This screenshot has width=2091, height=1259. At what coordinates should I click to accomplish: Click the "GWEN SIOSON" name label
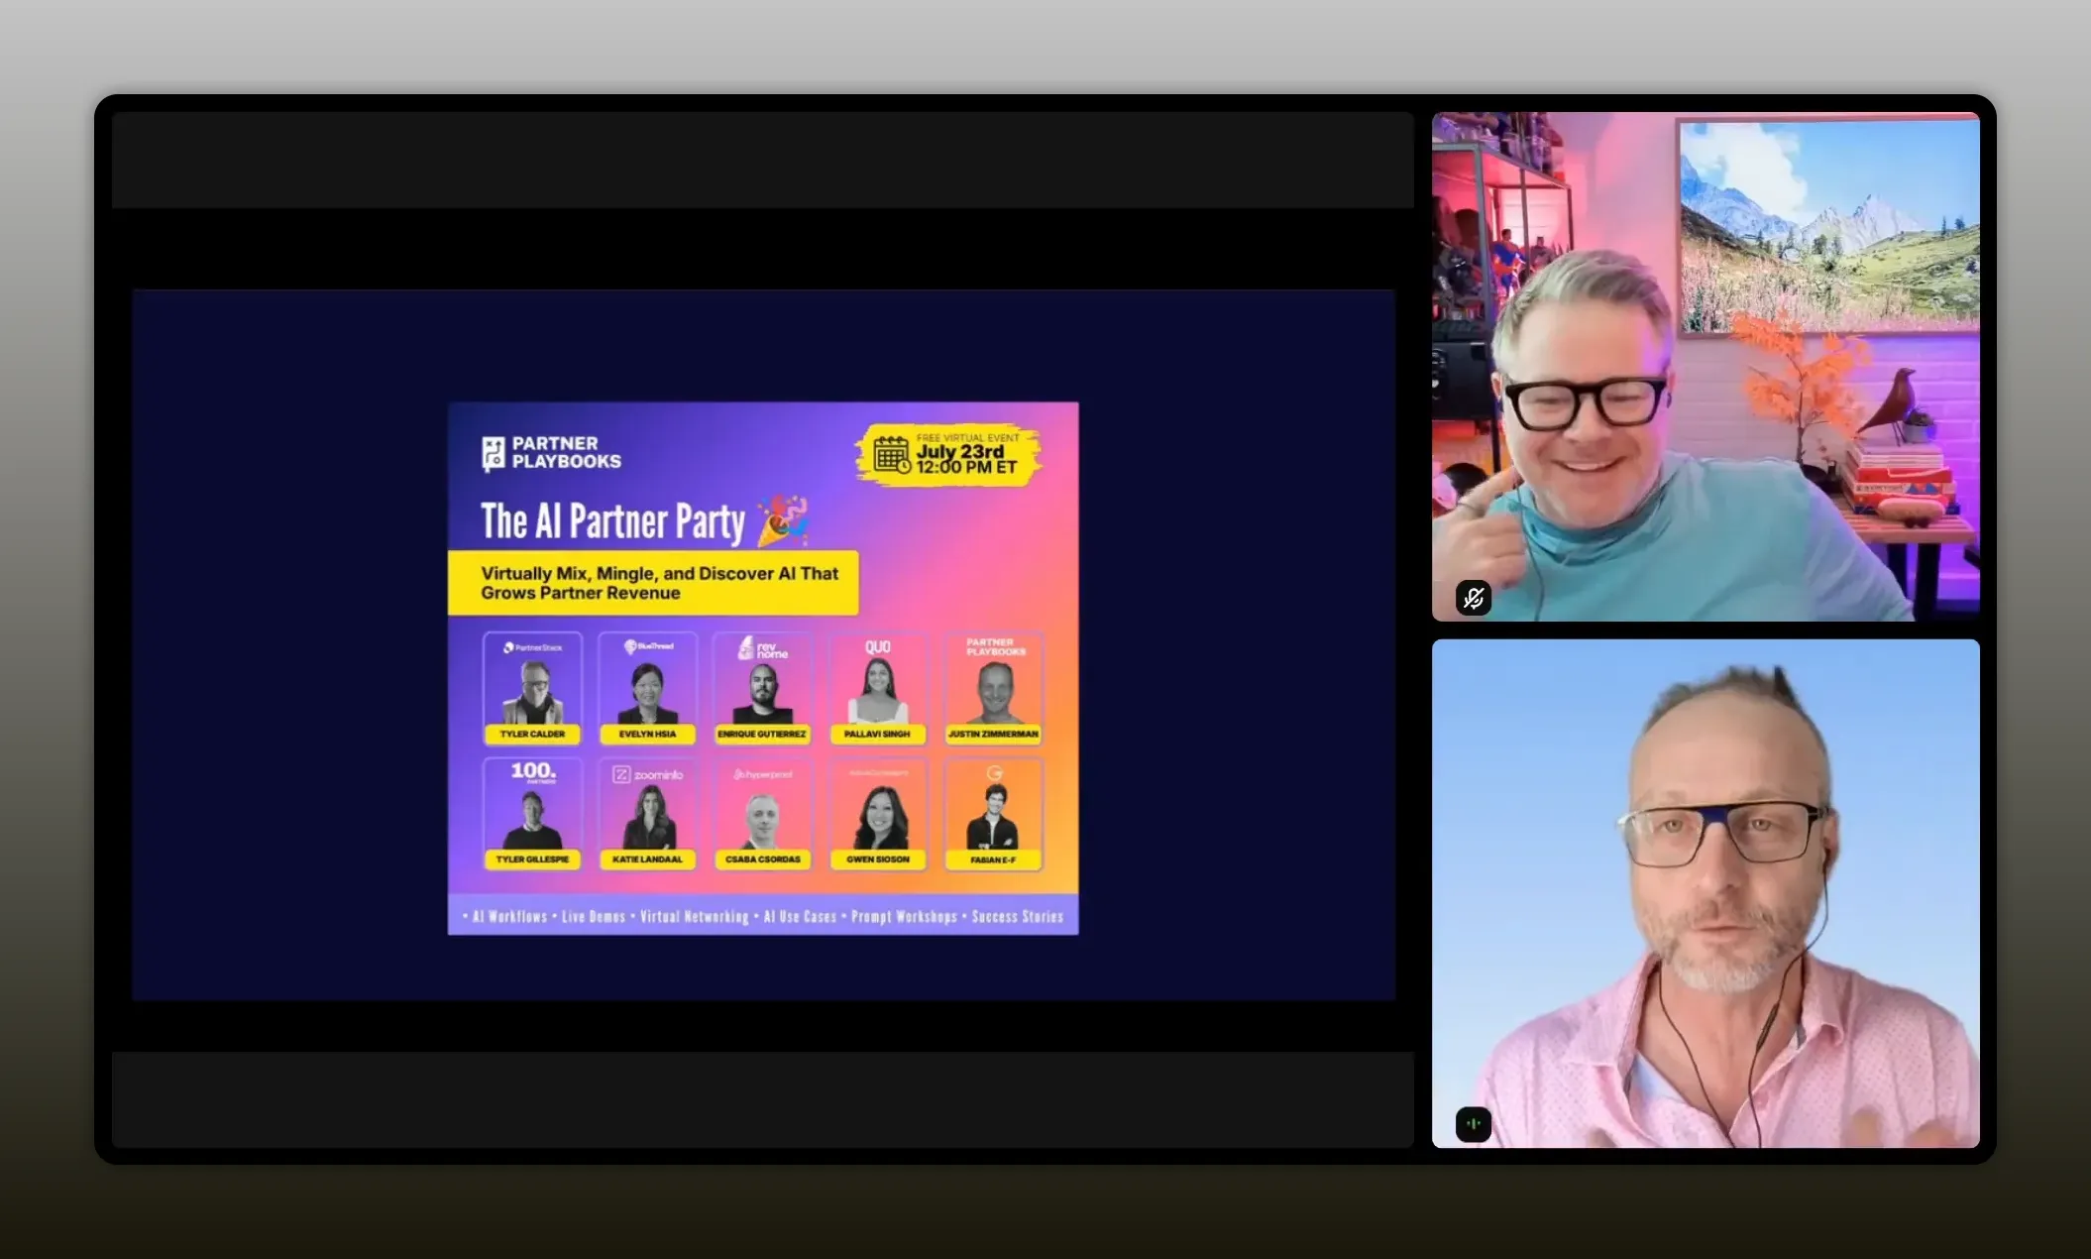click(x=878, y=859)
